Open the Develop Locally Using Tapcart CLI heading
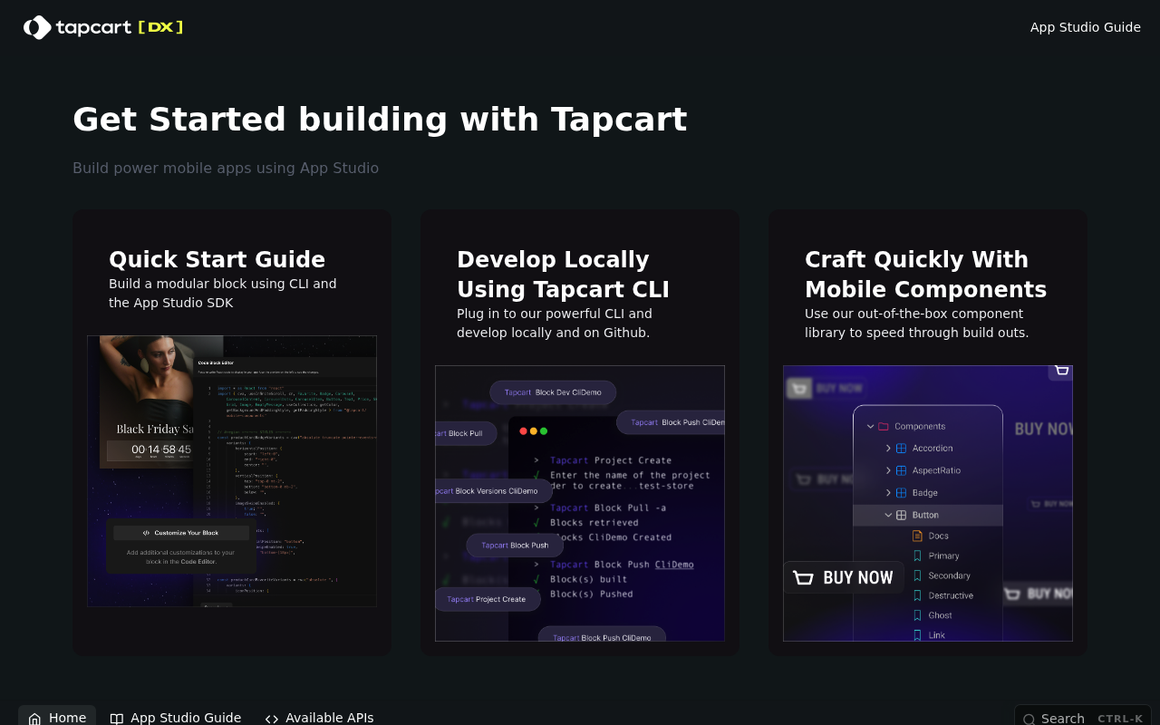This screenshot has height=725, width=1160. [x=563, y=275]
